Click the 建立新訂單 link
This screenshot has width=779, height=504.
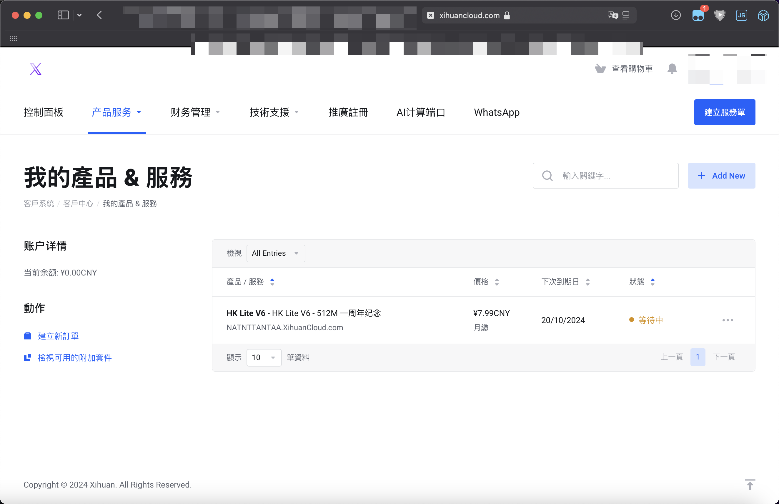(x=58, y=336)
